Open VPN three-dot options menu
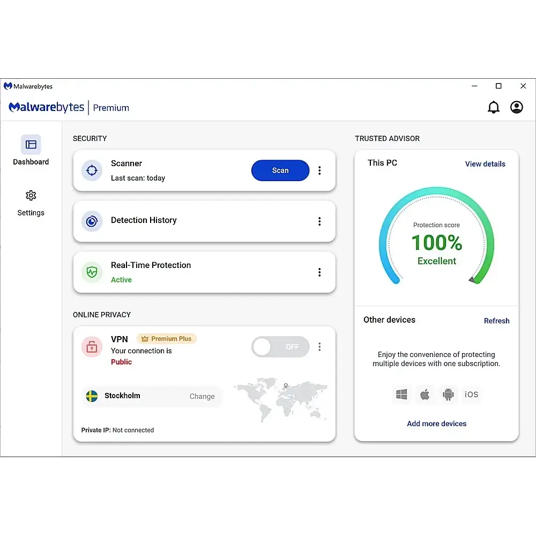Screen dimensions: 536x536 (319, 347)
